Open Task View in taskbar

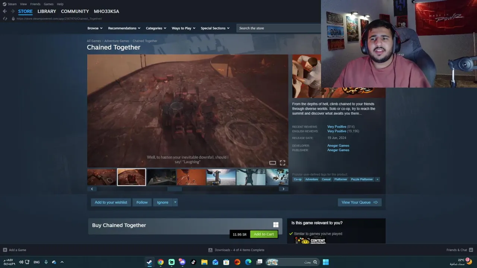click(x=259, y=262)
